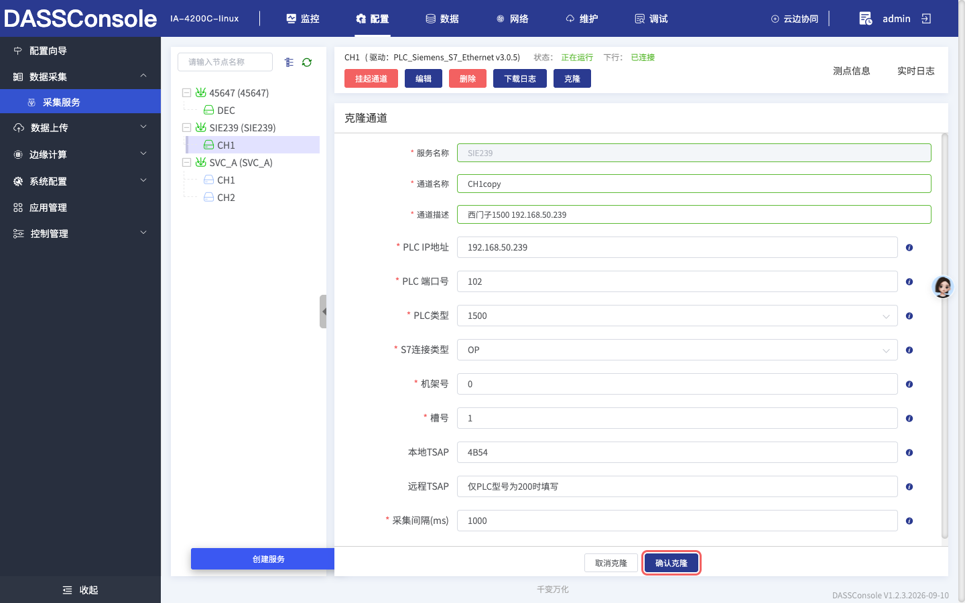Screen dimensions: 965x603
Task: Click the info icon next to 本地TSAP
Action: pos(909,453)
